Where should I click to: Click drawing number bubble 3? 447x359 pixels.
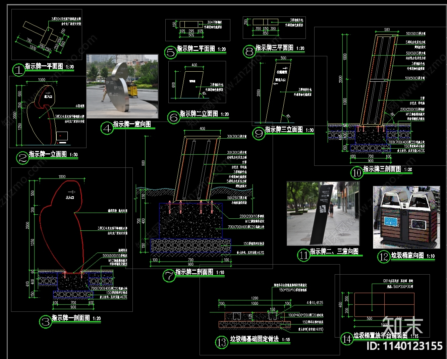45,321
